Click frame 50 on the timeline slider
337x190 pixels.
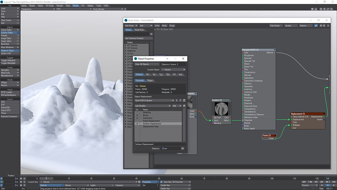(159, 179)
